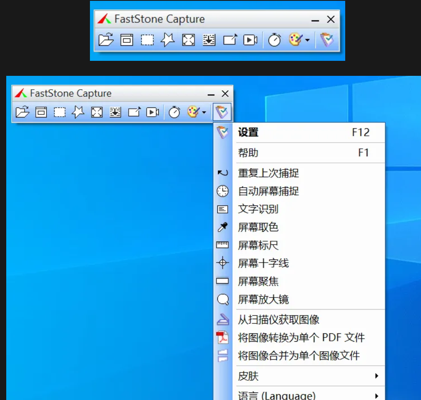Click Open File icon in lower FastStone window
This screenshot has height=400, width=421.
point(22,112)
